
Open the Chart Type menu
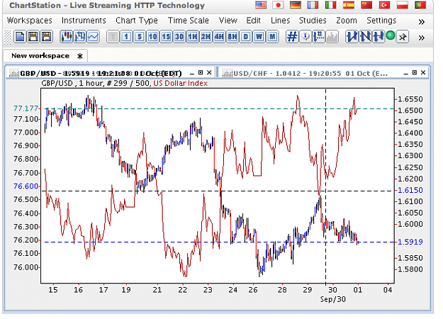point(137,21)
